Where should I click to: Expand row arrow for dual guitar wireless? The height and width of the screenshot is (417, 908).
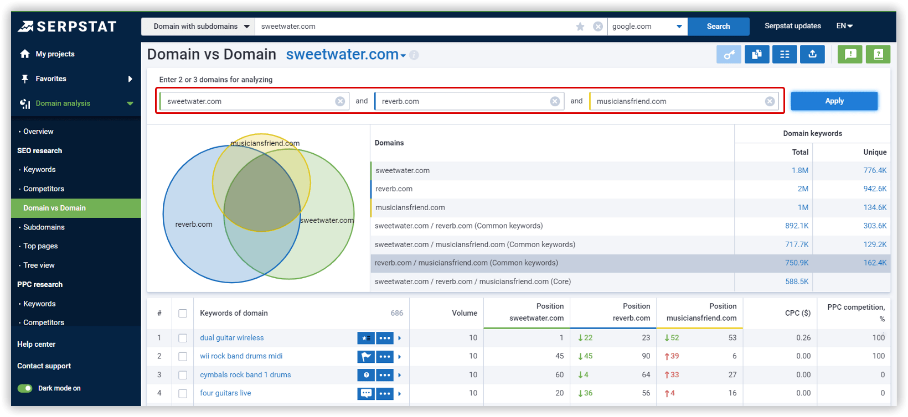tap(400, 338)
